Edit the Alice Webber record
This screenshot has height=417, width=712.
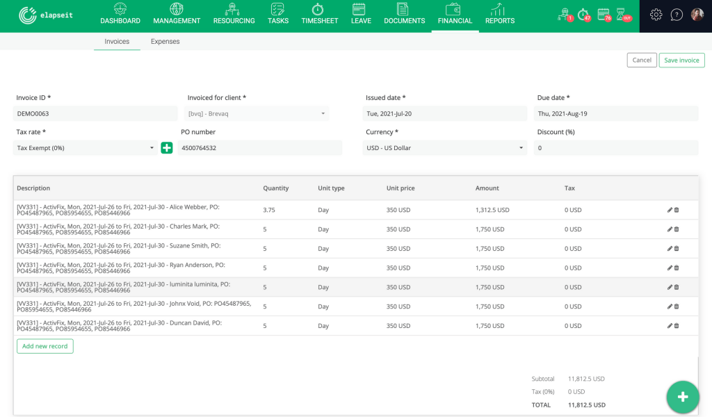click(x=670, y=210)
